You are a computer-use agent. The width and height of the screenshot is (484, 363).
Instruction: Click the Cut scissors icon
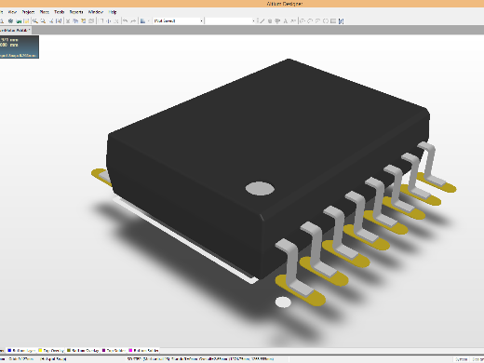(x=68, y=20)
